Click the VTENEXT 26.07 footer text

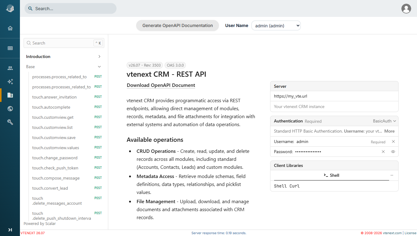(x=33, y=233)
